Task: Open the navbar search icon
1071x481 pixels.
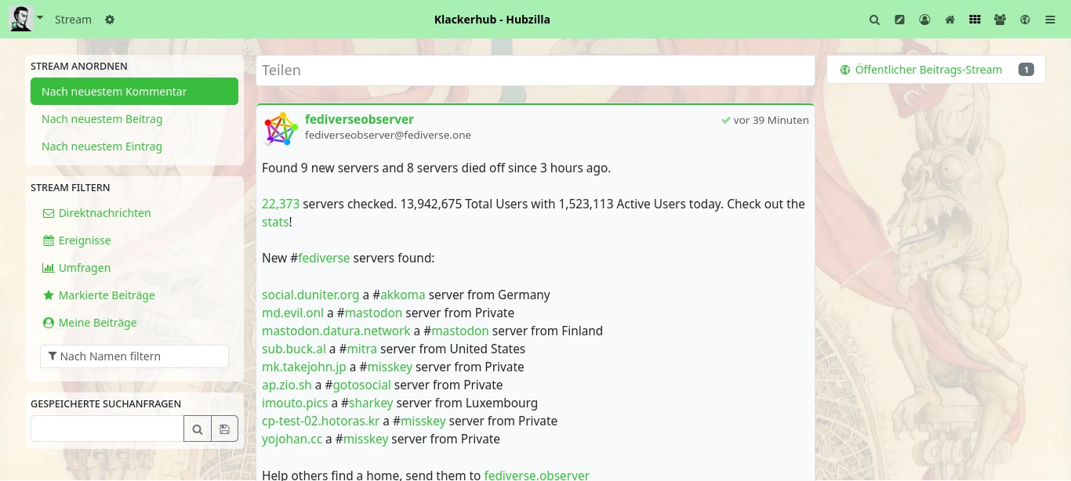Action: click(874, 20)
